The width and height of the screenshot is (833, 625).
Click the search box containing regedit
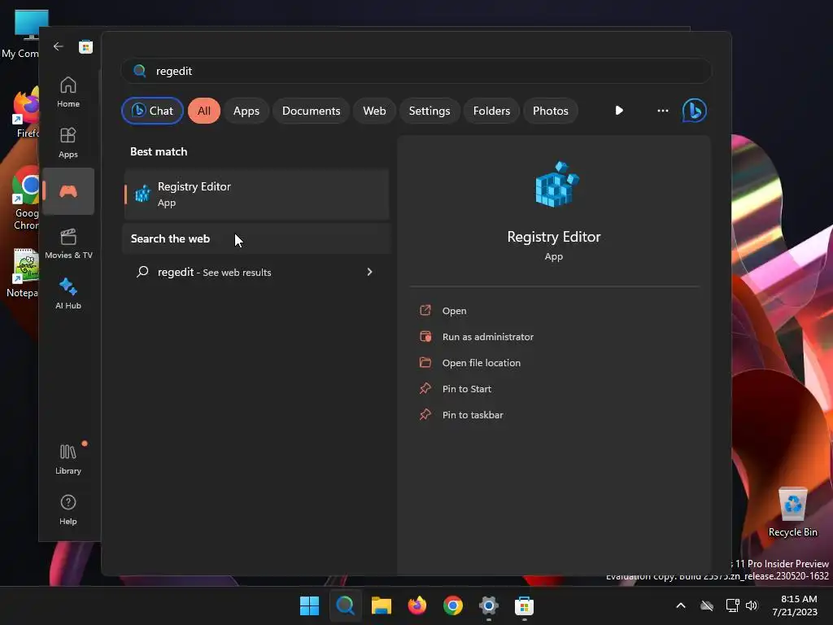[416, 71]
